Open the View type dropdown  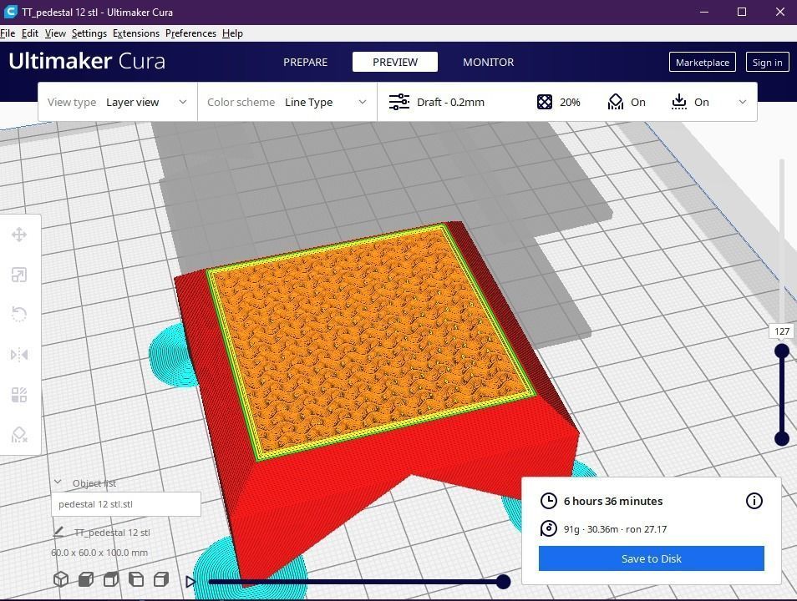click(x=118, y=102)
